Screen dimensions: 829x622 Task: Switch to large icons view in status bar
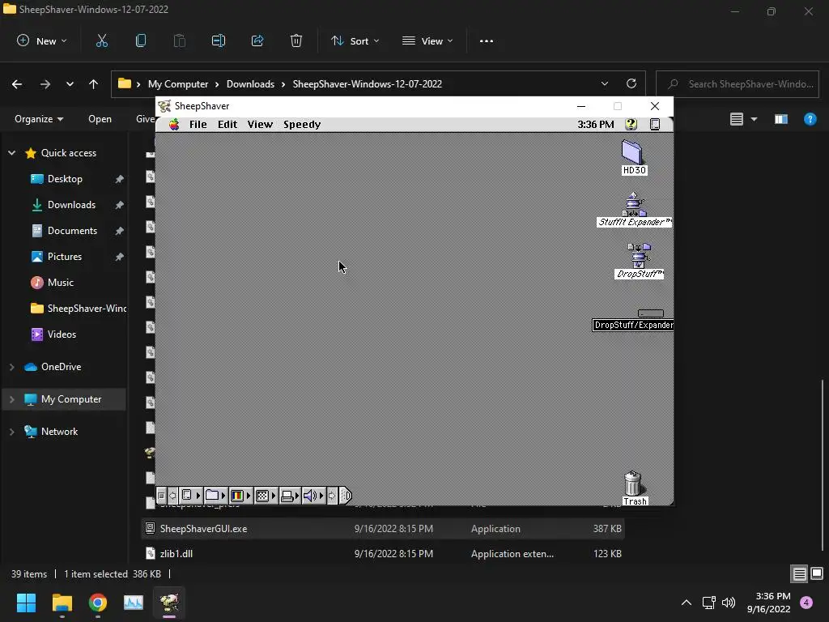pos(817,574)
